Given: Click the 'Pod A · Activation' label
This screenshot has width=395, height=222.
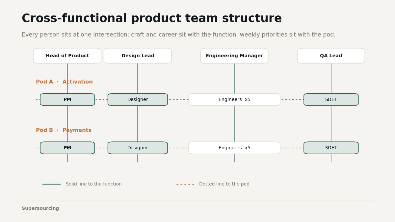Looking at the screenshot, I should tap(64, 82).
